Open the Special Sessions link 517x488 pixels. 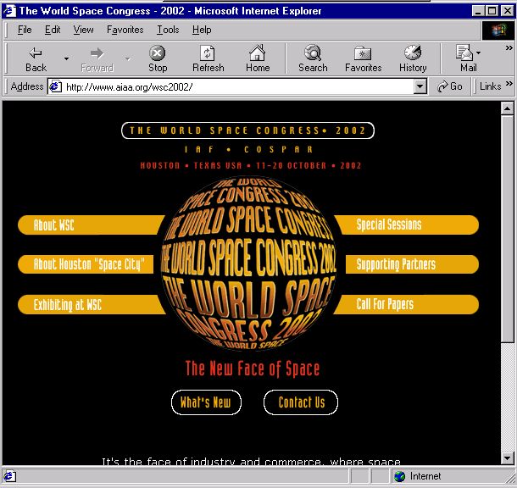tap(407, 225)
